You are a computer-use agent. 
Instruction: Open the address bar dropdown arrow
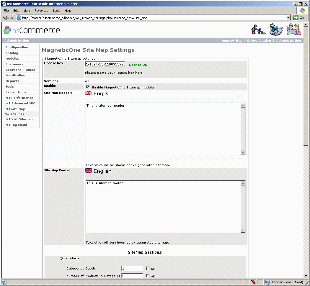(288, 18)
